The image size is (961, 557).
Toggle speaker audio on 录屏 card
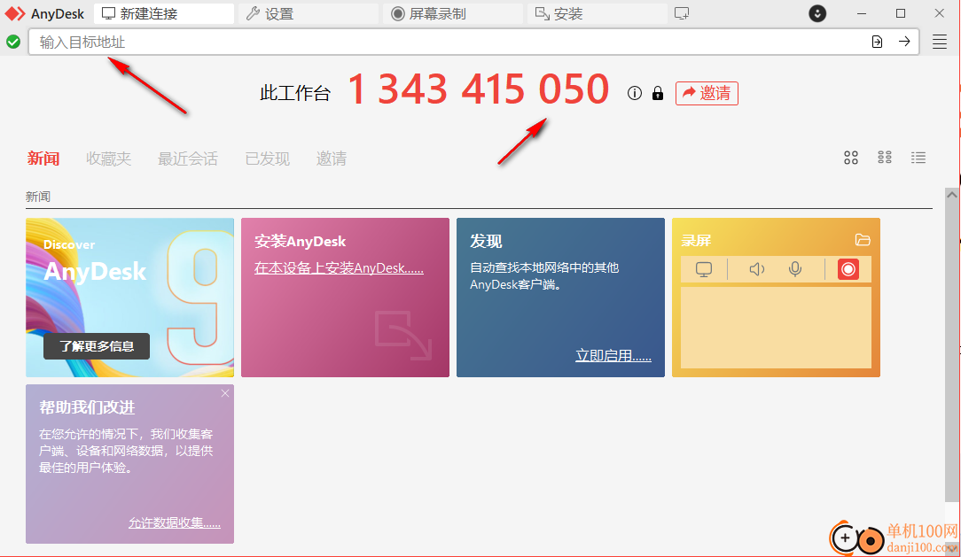[757, 269]
